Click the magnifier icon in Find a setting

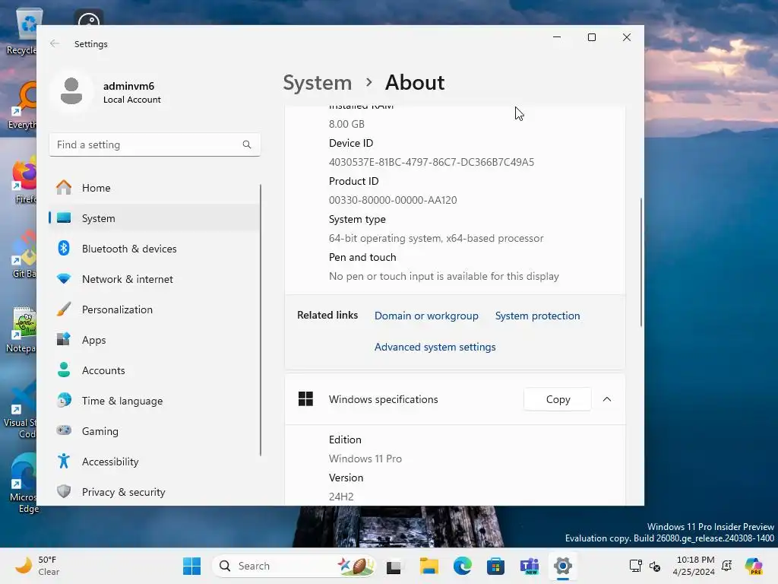tap(247, 144)
